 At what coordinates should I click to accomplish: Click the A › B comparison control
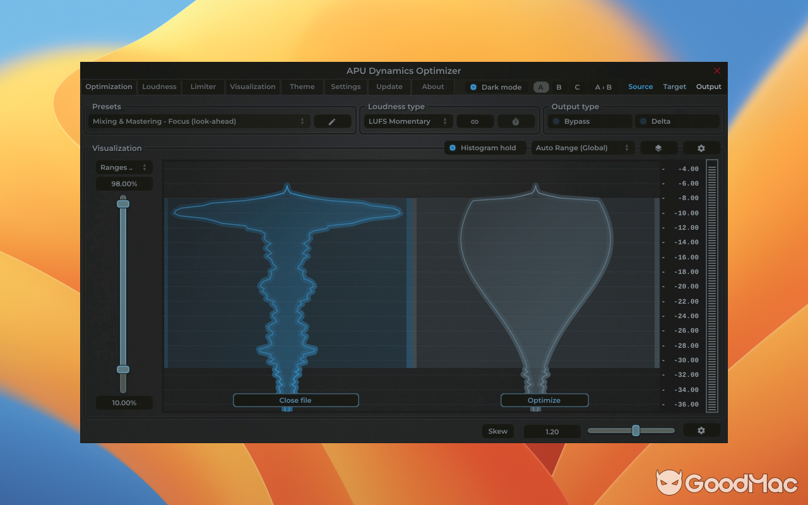click(x=603, y=87)
